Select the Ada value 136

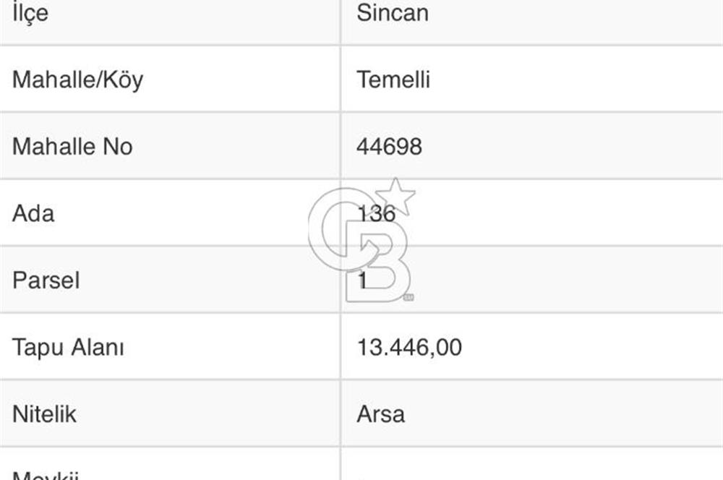coord(376,213)
